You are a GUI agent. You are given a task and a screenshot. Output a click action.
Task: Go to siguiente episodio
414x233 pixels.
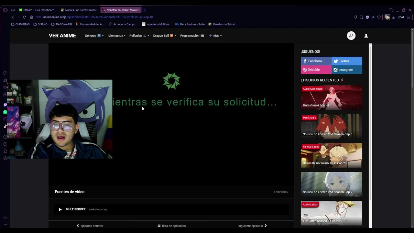point(253,226)
